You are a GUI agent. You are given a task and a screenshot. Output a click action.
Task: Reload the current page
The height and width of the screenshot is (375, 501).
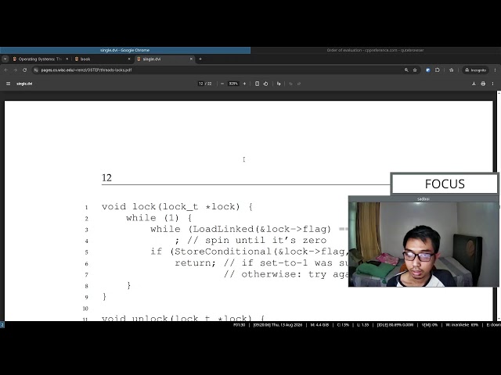(24, 70)
